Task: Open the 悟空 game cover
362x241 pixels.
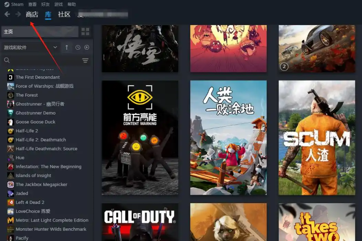Action: click(x=140, y=48)
